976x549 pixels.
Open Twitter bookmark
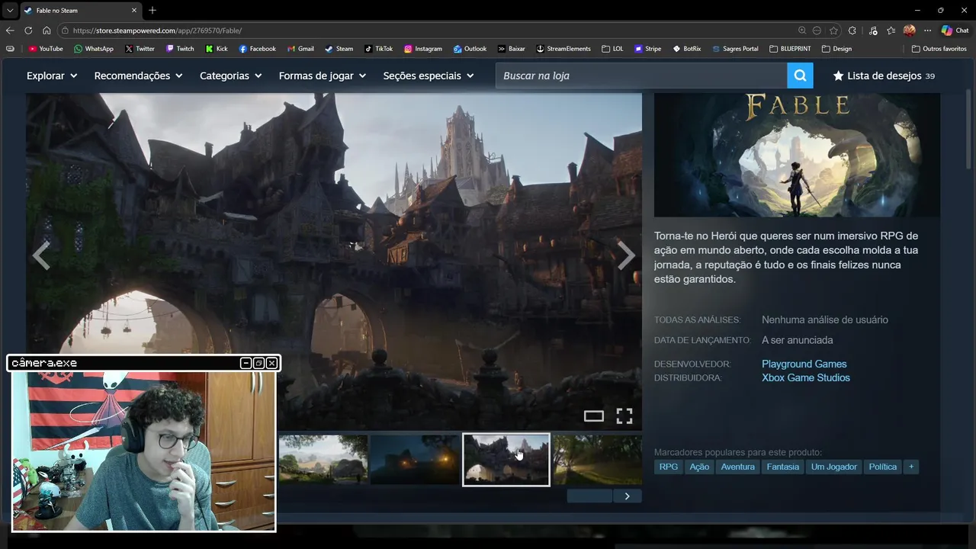point(140,49)
